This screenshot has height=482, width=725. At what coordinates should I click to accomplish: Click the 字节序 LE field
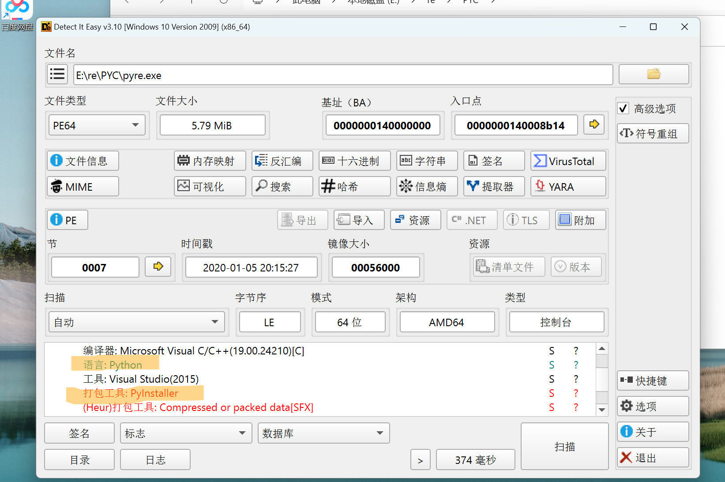point(270,322)
